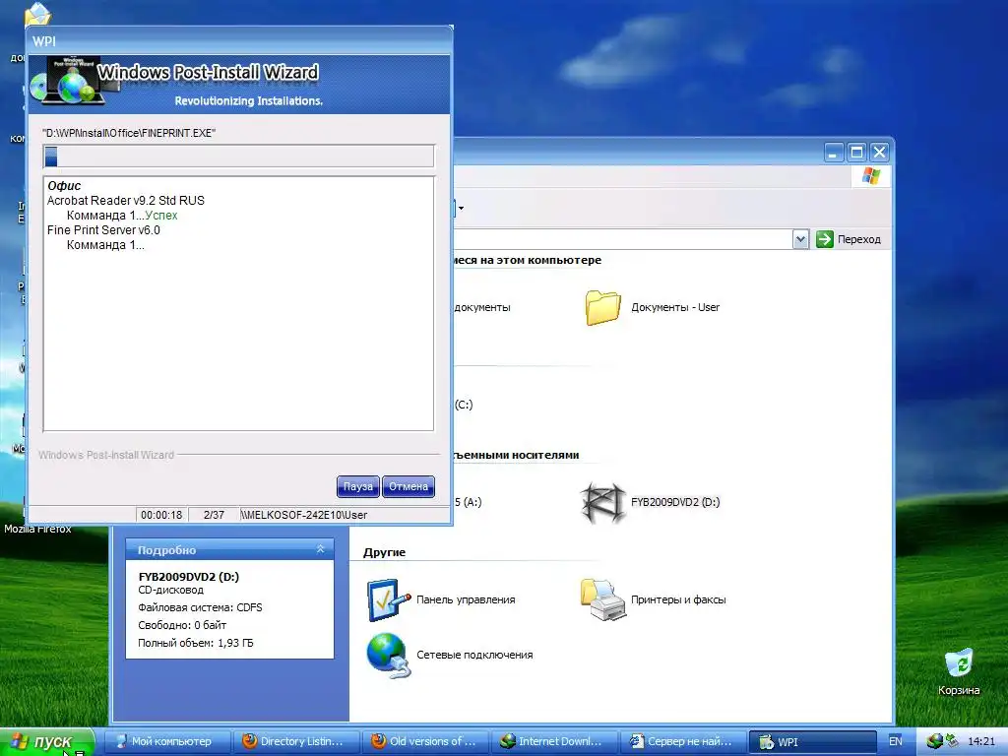Screen dimensions: 1008x756
Task: Click the Переход go button in My Computer
Action: point(849,239)
